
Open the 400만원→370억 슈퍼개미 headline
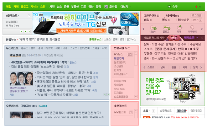(x=40, y=62)
